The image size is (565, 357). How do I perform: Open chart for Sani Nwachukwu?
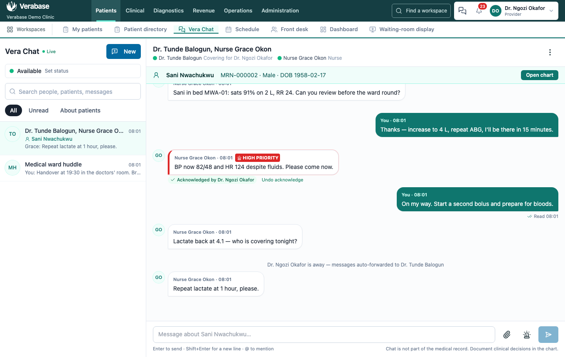click(x=540, y=75)
